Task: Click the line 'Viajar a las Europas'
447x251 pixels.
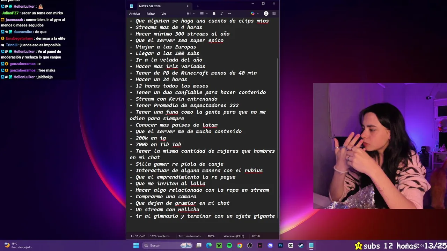Action: pyautogui.click(x=163, y=47)
